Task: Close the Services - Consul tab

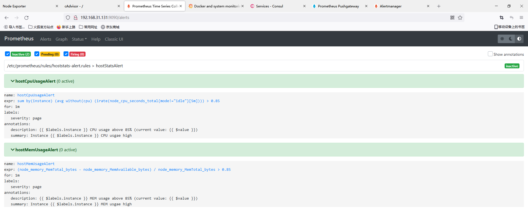Action: tap(304, 6)
